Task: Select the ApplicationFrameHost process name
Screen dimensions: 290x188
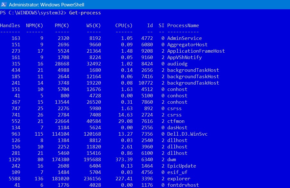Action: pos(196,51)
